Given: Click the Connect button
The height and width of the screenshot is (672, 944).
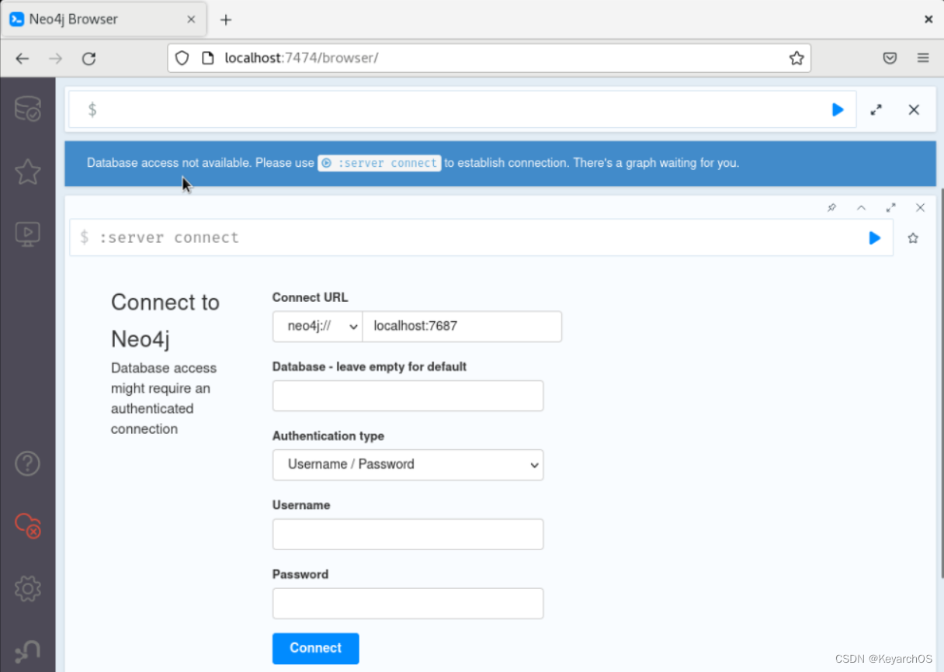Looking at the screenshot, I should pyautogui.click(x=315, y=649).
